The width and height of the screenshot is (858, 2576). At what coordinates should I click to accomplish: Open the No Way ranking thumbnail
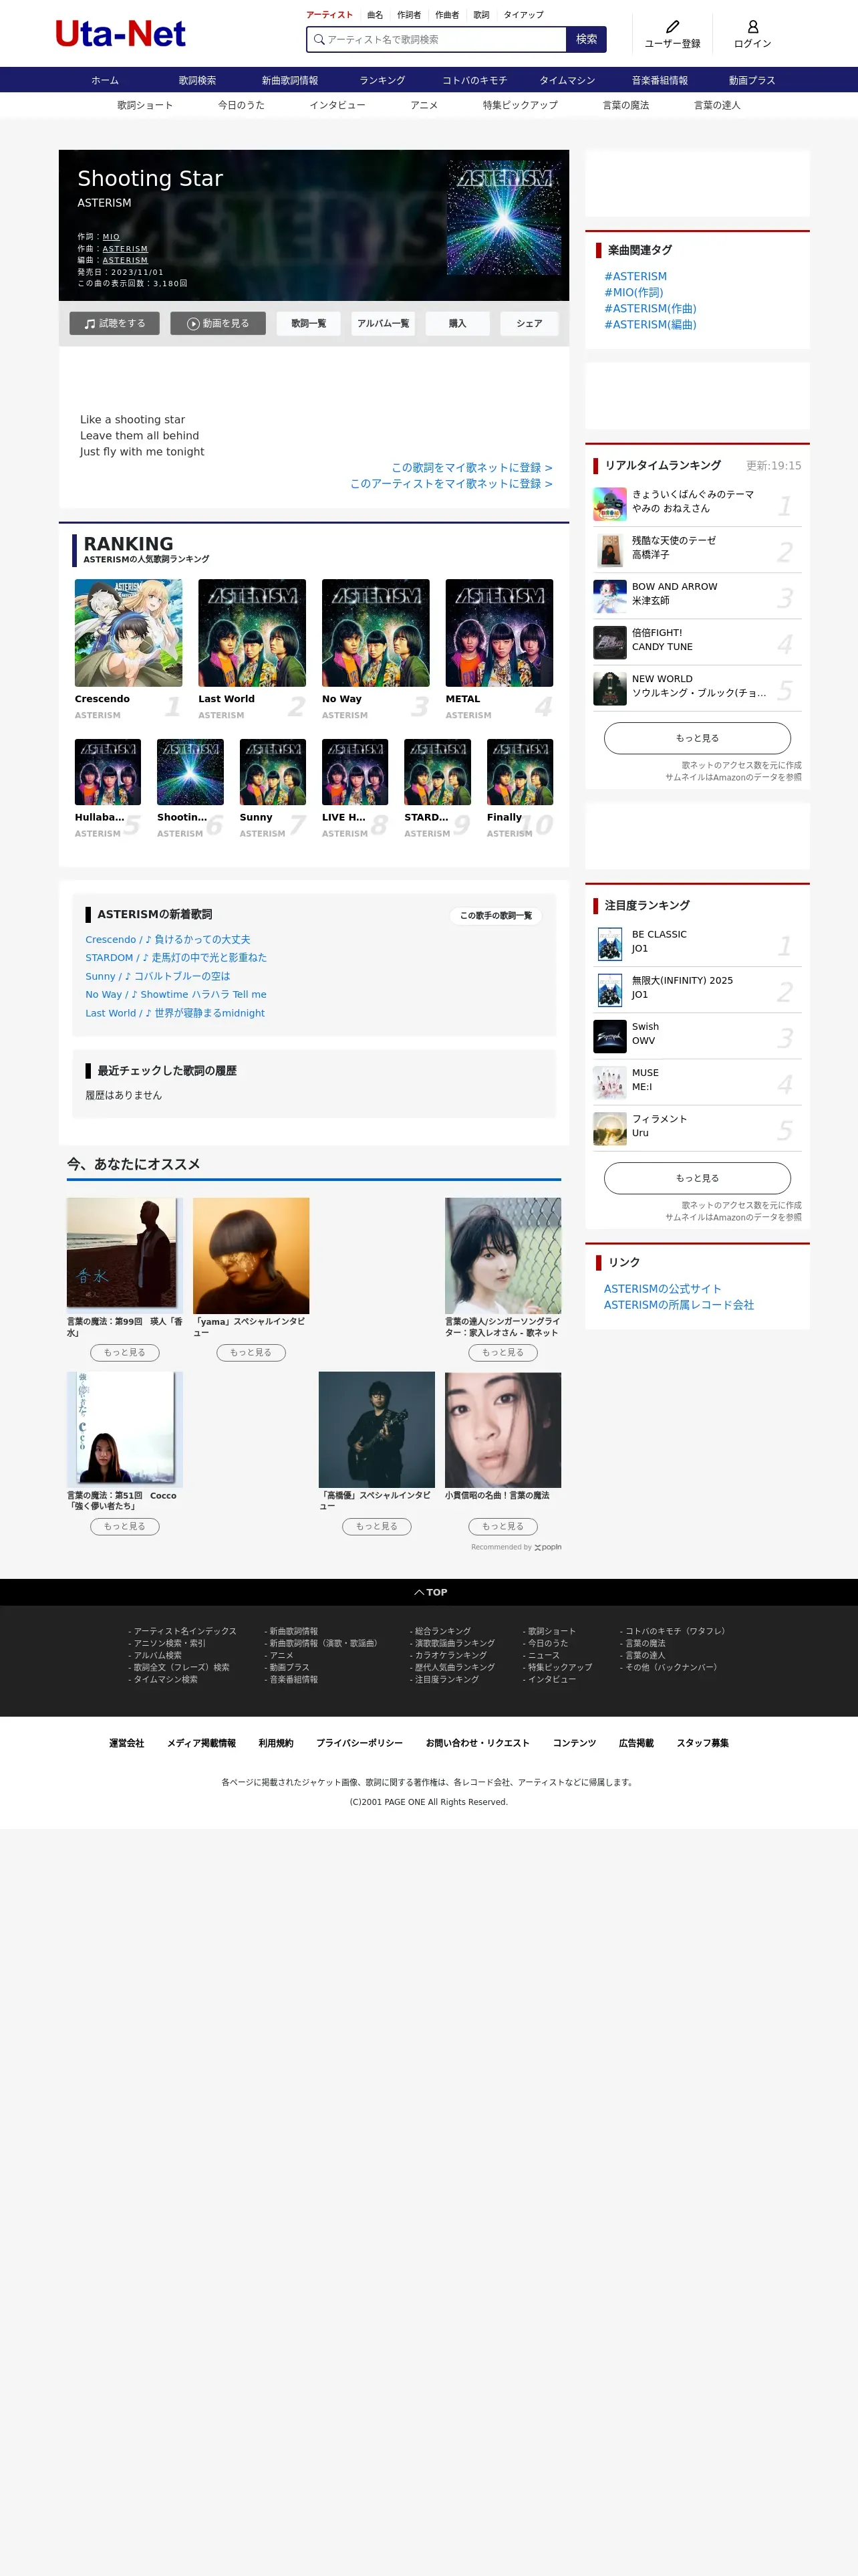pyautogui.click(x=376, y=633)
